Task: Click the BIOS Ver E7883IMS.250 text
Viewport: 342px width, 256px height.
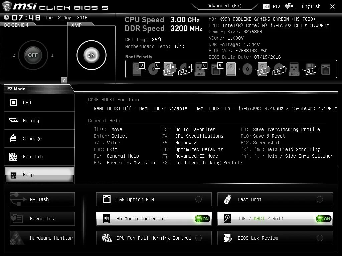Action: click(x=238, y=51)
